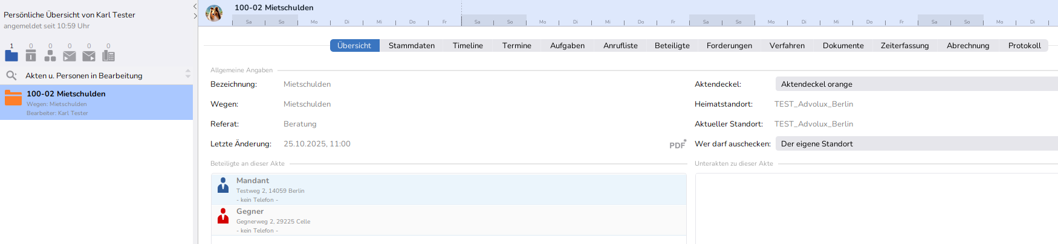Click the collie dog avatar picture

pyautogui.click(x=214, y=13)
